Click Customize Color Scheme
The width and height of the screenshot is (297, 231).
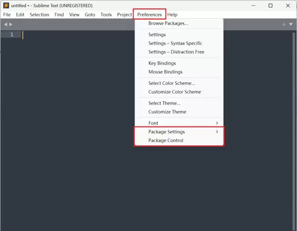tap(175, 92)
